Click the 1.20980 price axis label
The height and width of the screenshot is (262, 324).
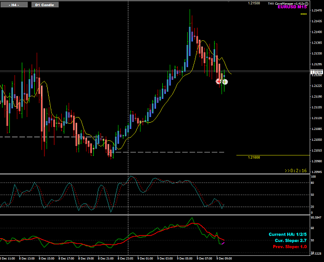point(317,161)
